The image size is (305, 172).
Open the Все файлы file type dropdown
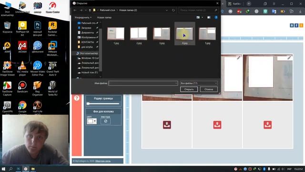(199, 83)
